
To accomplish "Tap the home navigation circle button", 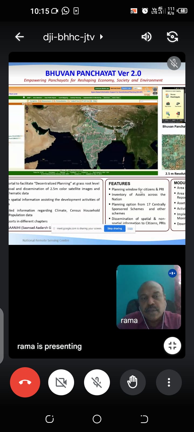I will pyautogui.click(x=97, y=419).
